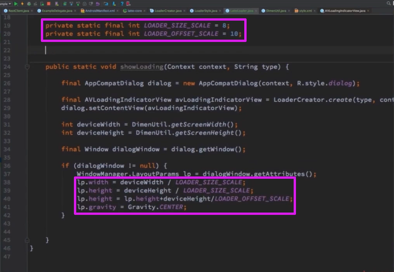This screenshot has height=272, width=394.
Task: Click LOADER_OFFSET_SCALE constant on line 20
Action: click(181, 34)
